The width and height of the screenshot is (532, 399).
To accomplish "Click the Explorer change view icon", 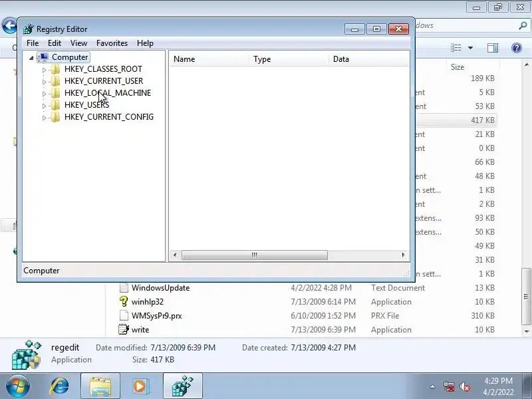I will 456,48.
